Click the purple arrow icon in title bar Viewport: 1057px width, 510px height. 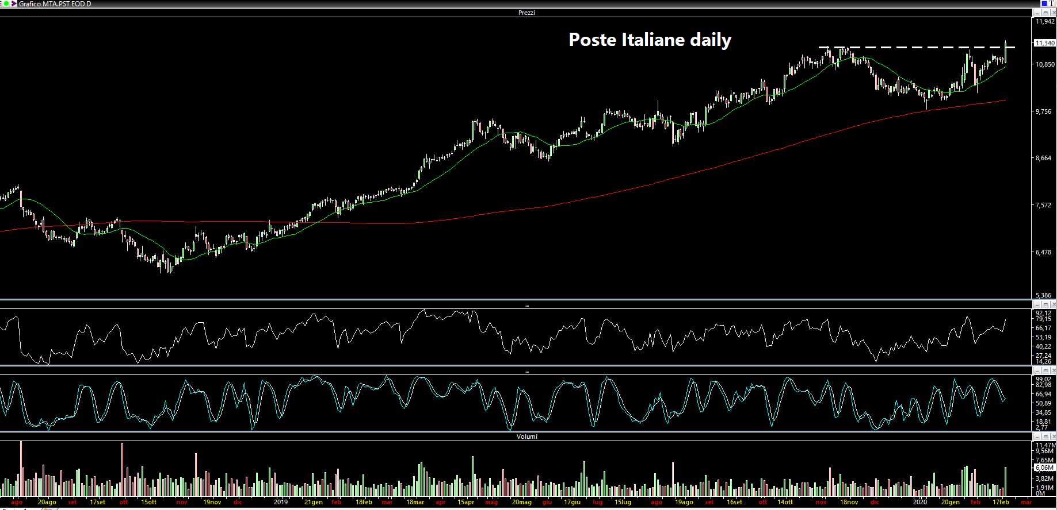(x=13, y=3)
